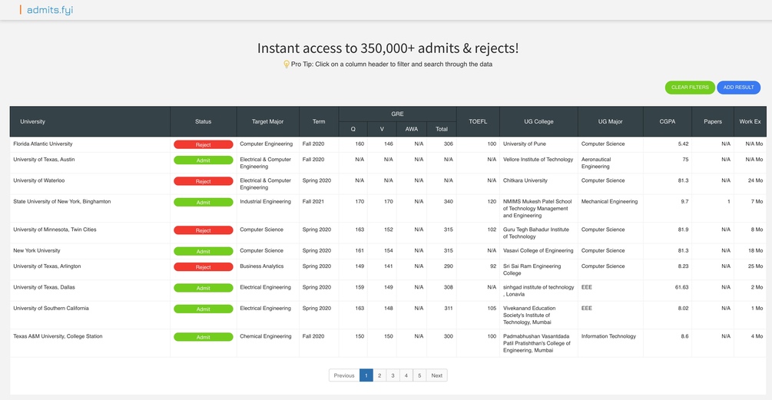Screen dimensions: 772x400
Task: Click Admit badge for University of Texas, Dallas
Action: [x=204, y=289]
